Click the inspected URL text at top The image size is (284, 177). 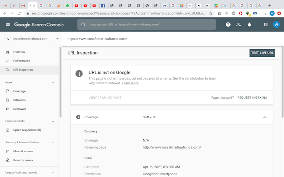[x=97, y=39]
